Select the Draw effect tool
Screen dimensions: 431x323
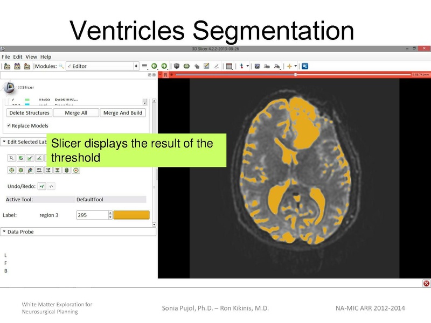tap(30, 158)
